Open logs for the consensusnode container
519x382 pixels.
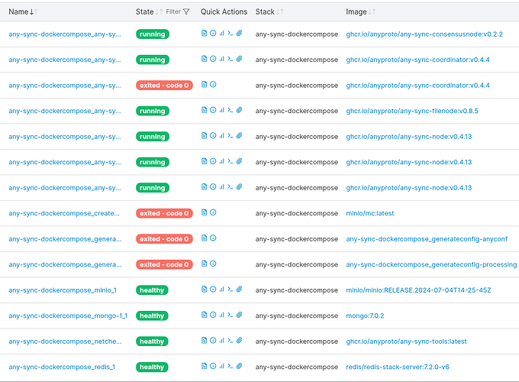click(205, 33)
